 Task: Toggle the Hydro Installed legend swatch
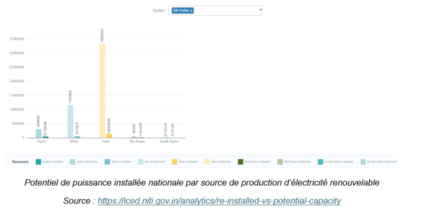pyautogui.click(x=38, y=162)
